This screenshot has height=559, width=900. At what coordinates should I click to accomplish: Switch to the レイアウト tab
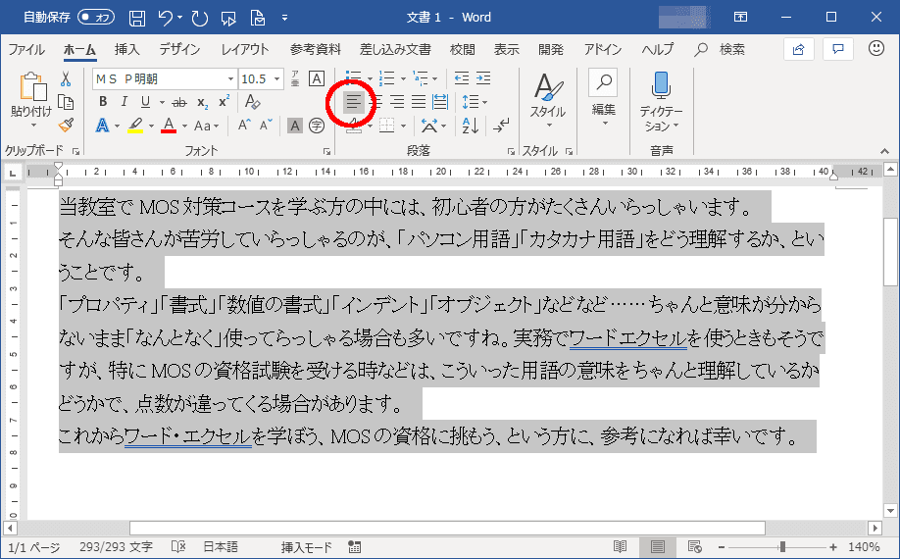[x=245, y=49]
